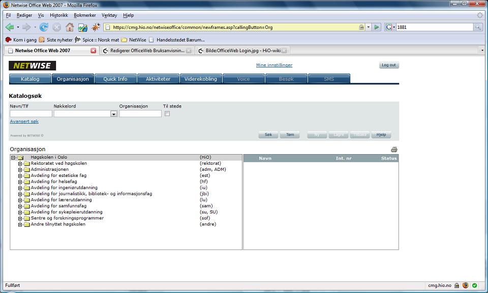The image size is (488, 293).
Task: Switch to the Redigerer OfficeWeb Bruksanvisning tab
Action: 147,51
